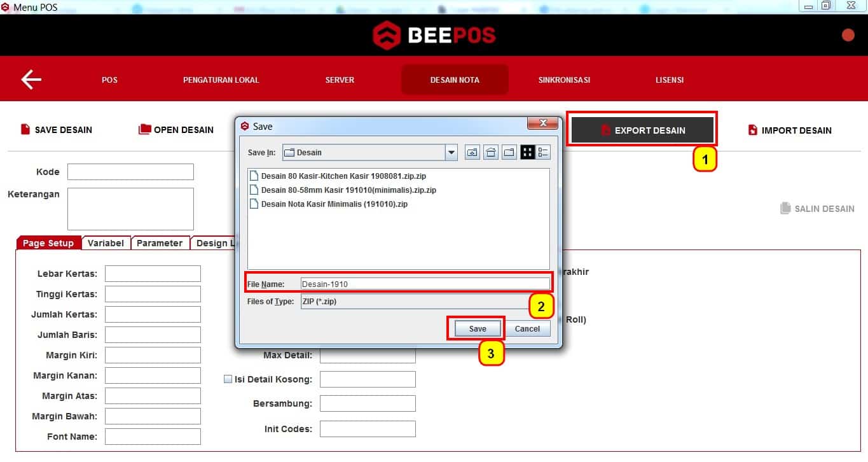Click the Menu POS window title icon
Screen dimensions: 868x462
tap(6, 7)
